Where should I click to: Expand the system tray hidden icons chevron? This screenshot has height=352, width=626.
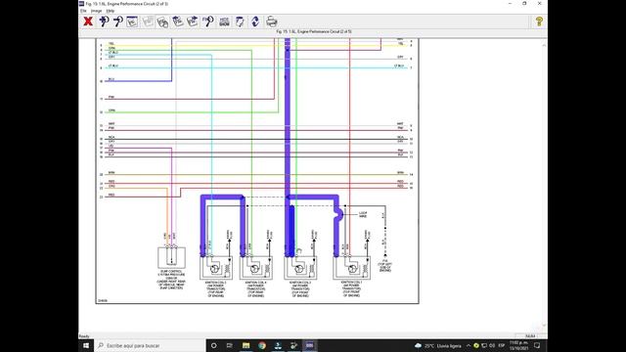[469, 345]
